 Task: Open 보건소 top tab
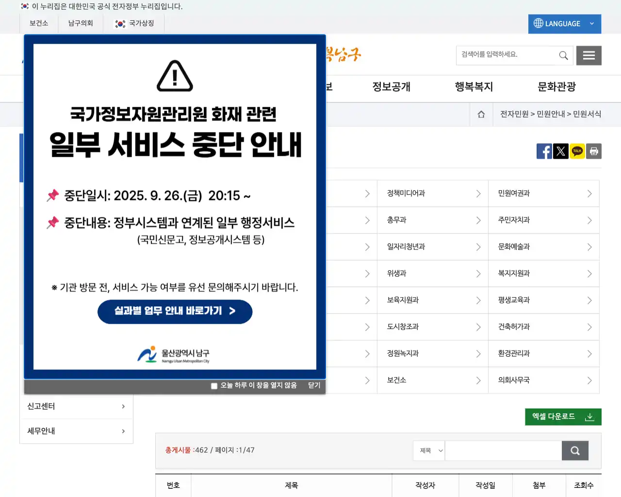click(x=39, y=23)
